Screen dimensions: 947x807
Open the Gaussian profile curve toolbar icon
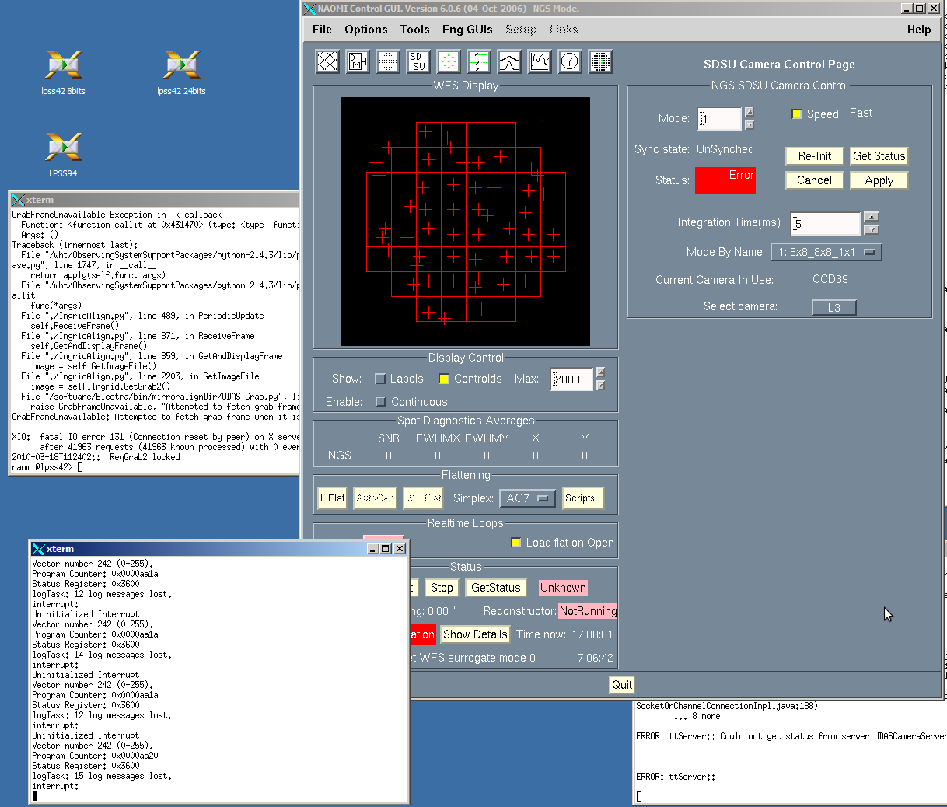509,61
